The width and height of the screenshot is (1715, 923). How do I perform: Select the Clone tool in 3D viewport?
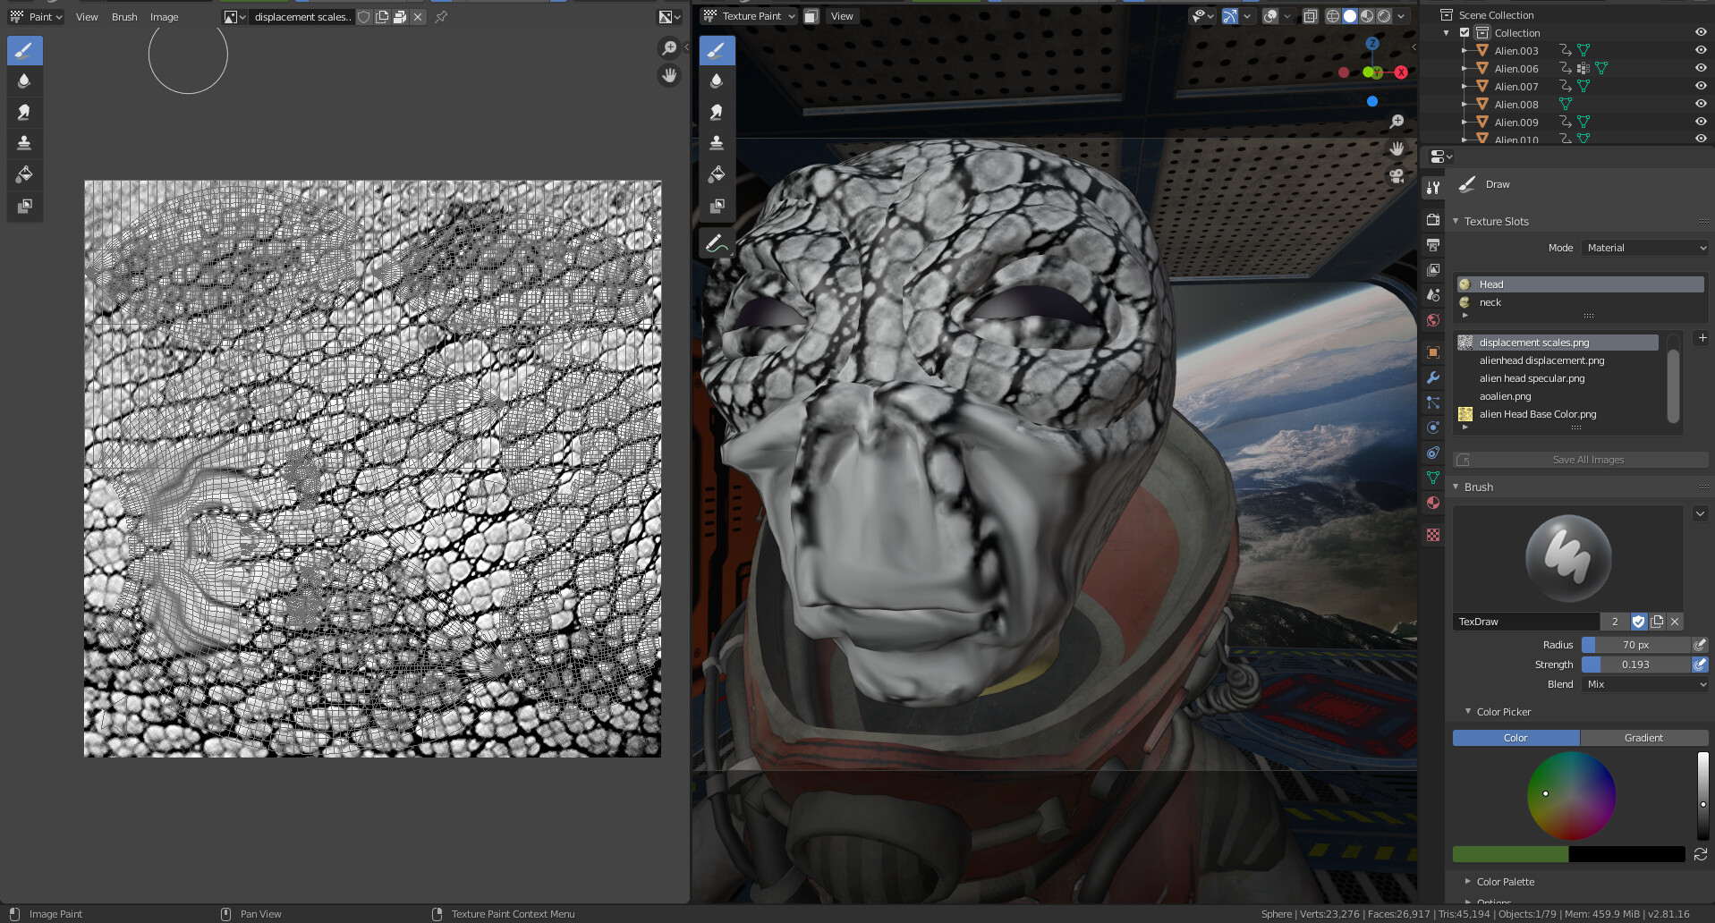(717, 143)
